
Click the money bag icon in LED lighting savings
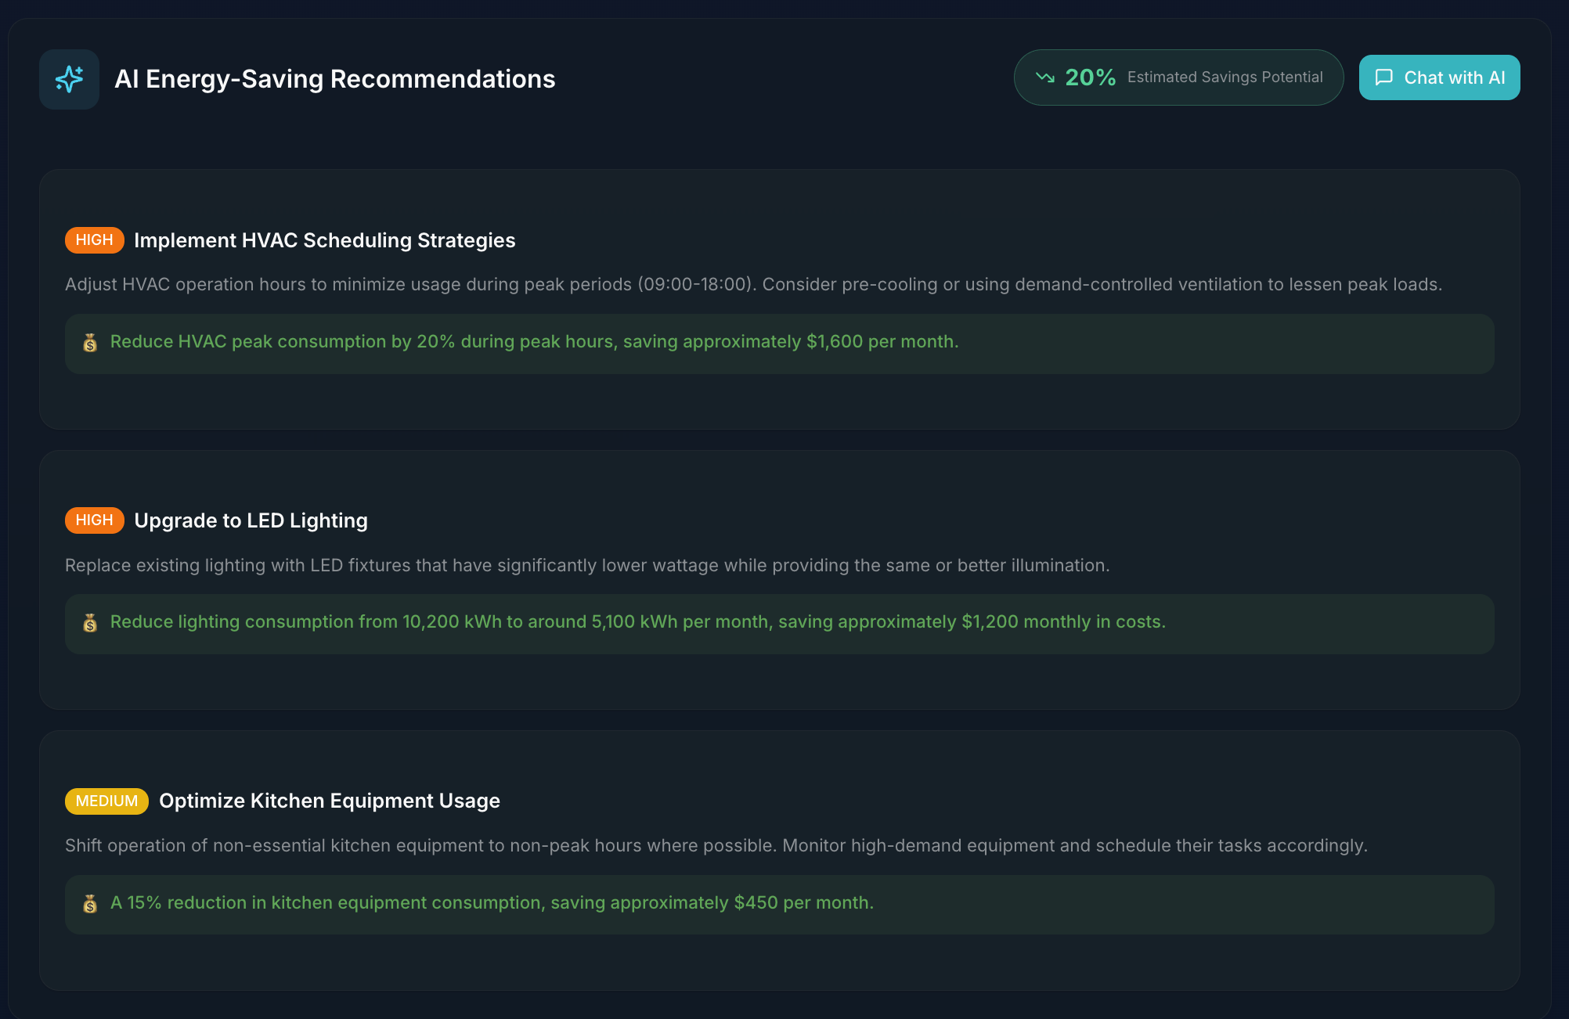coord(89,624)
